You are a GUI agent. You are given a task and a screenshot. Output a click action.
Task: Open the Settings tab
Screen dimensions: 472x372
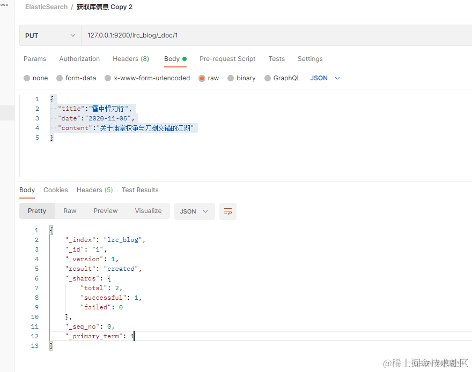[310, 59]
